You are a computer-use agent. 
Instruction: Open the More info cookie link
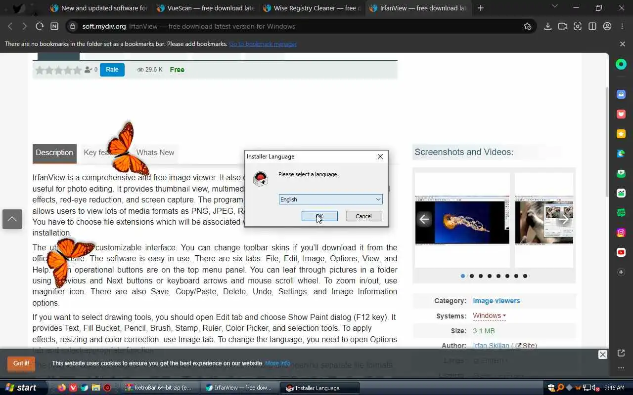tap(277, 363)
